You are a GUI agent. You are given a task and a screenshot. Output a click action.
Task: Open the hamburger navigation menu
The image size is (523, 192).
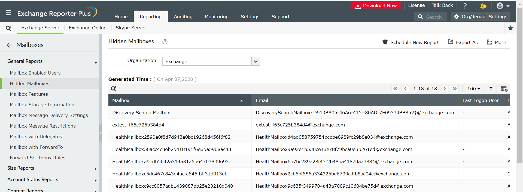pos(9,13)
